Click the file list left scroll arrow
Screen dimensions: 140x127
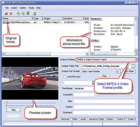(3, 54)
